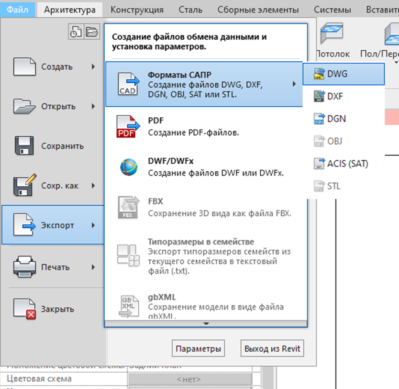Expand the Печать submenu arrow
399x389 pixels.
coord(94,267)
